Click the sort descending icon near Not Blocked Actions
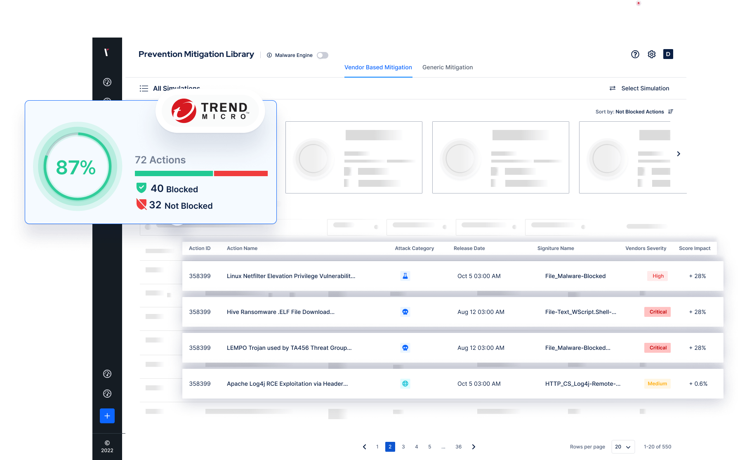740x460 pixels. 671,111
